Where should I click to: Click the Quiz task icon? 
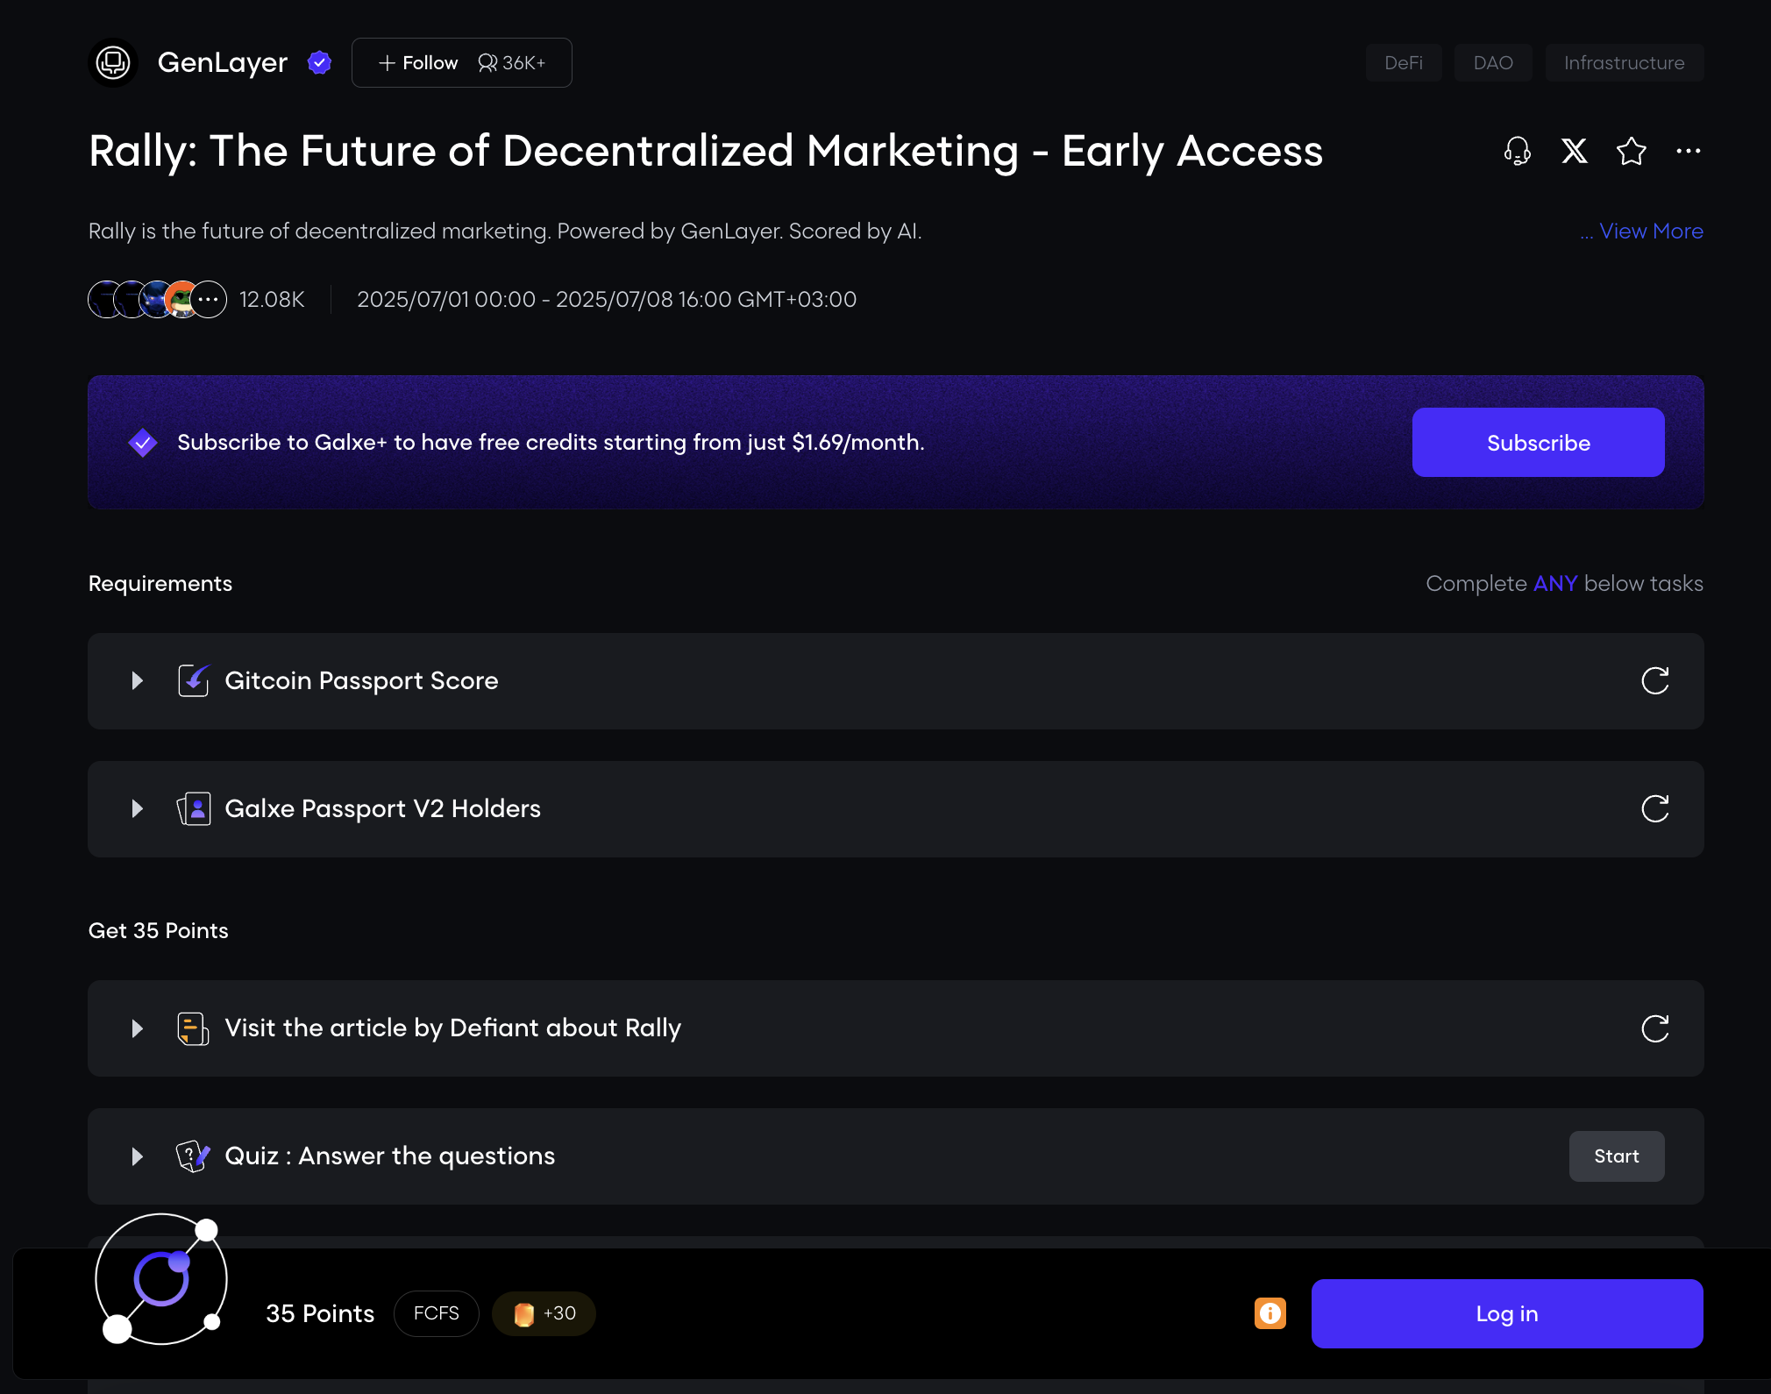point(194,1156)
